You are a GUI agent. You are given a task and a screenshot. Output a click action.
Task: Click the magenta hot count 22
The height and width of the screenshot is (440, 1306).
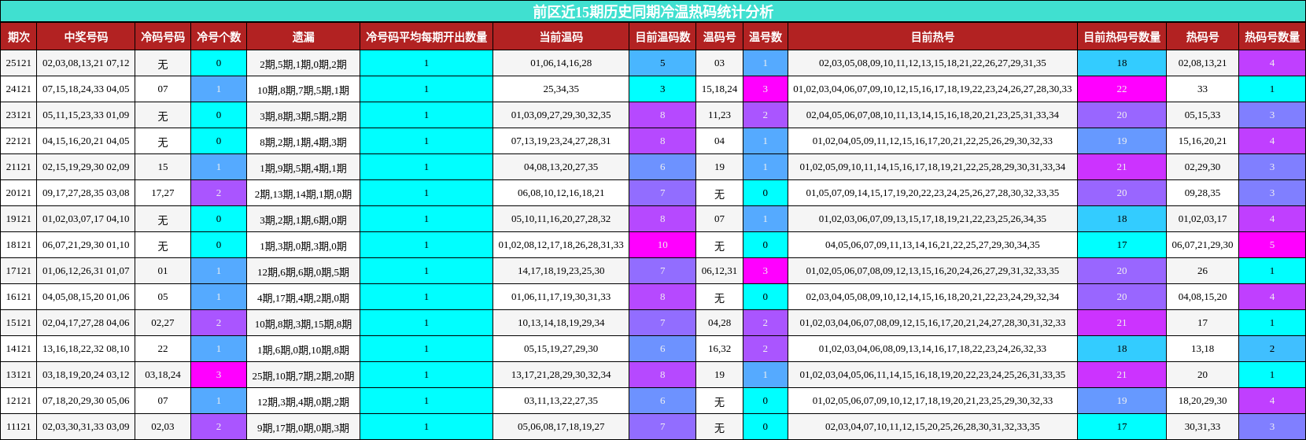1122,89
